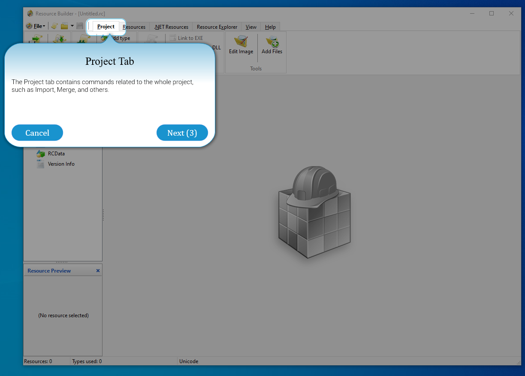
Task: Click the New project scroll icon
Action: pyautogui.click(x=54, y=26)
